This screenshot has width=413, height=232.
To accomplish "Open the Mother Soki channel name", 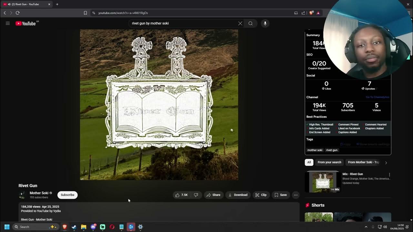I will pos(39,193).
